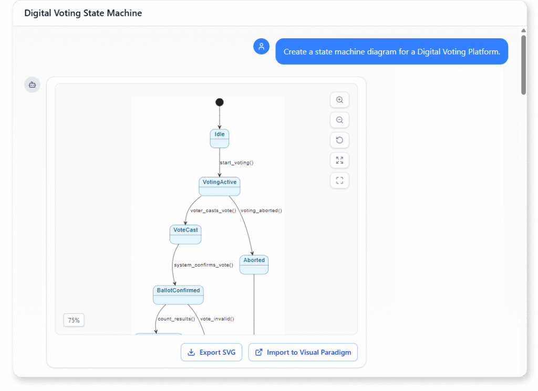Click Import to Visual Paradigm button
Viewport: 538px width, 391px height.
pyautogui.click(x=303, y=352)
